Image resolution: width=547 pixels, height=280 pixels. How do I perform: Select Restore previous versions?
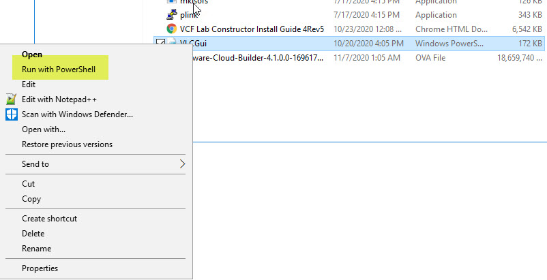coord(67,144)
